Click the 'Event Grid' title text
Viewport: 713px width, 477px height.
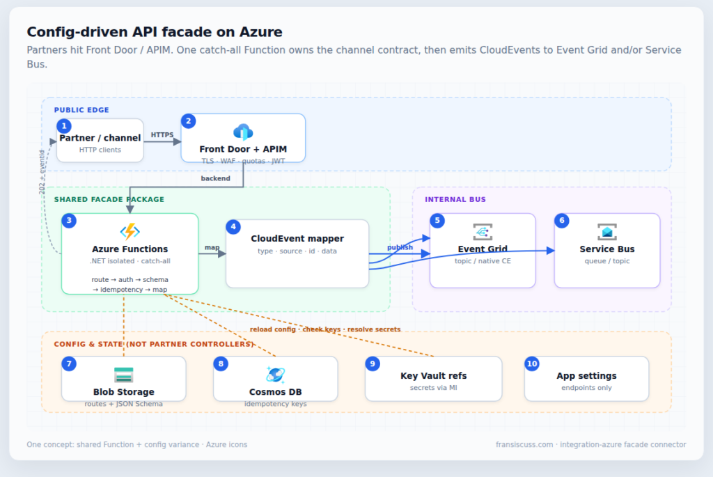(483, 249)
